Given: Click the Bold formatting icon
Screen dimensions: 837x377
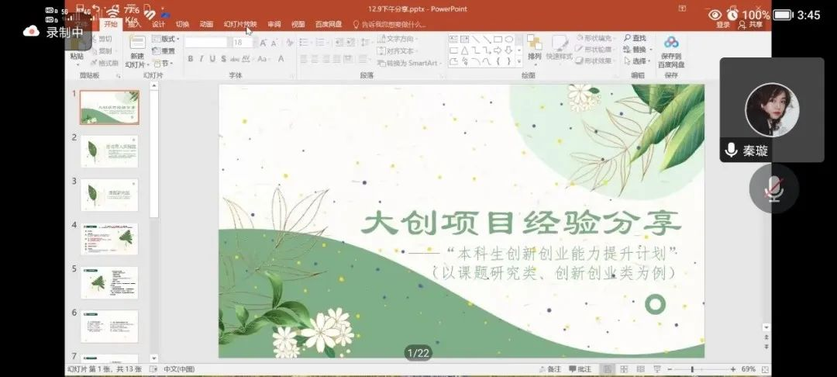Looking at the screenshot, I should click(x=191, y=59).
